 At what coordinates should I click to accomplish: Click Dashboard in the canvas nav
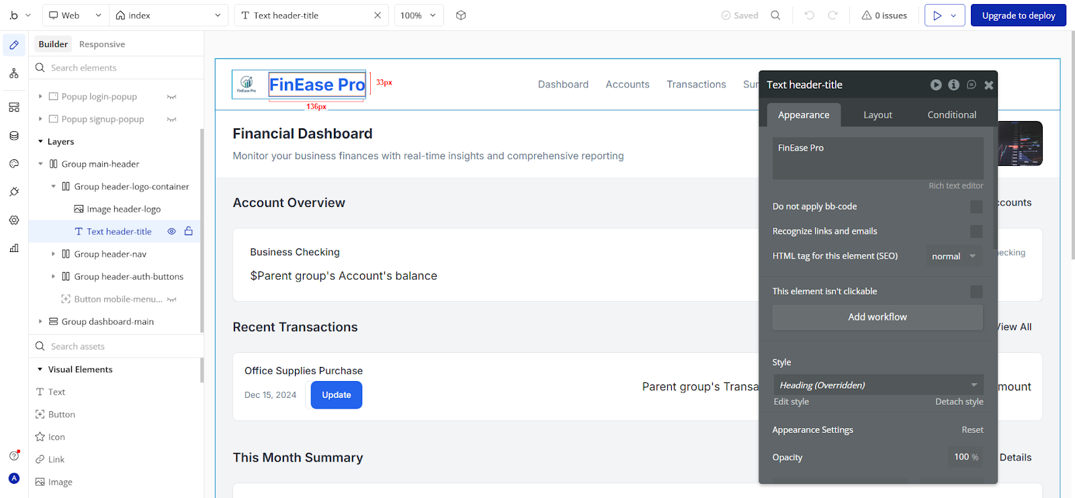coord(563,84)
